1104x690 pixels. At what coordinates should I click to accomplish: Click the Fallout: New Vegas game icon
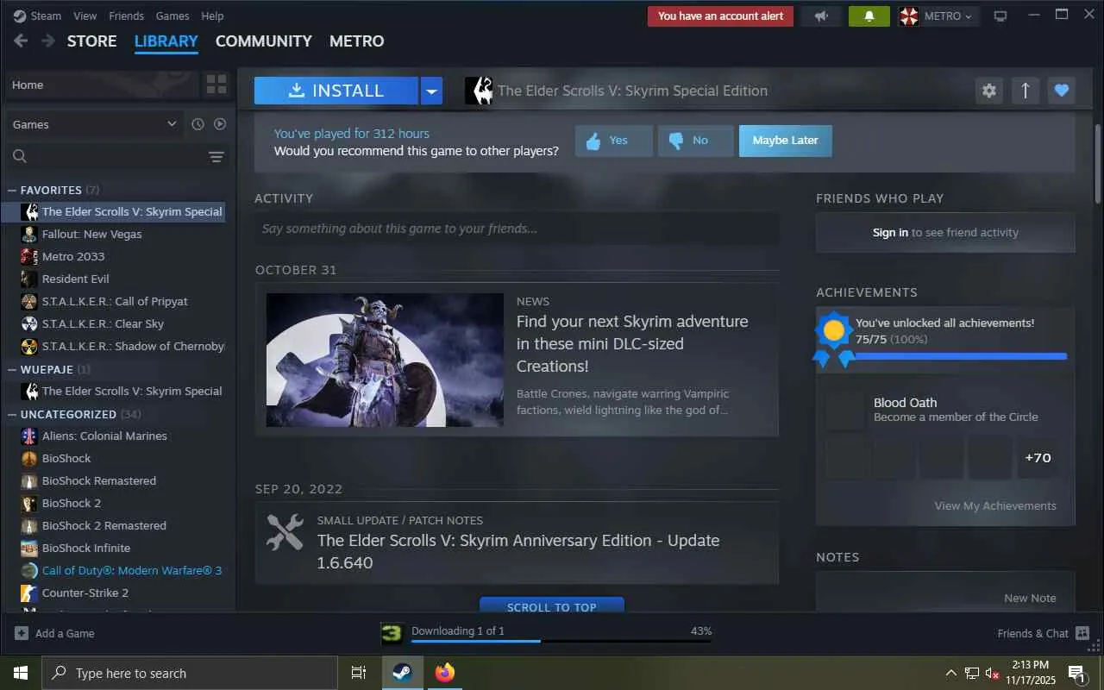tap(29, 234)
